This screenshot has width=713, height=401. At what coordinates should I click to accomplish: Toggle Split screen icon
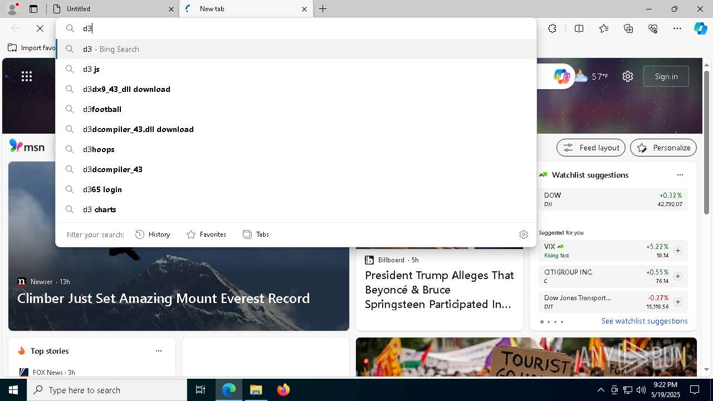pyautogui.click(x=579, y=28)
